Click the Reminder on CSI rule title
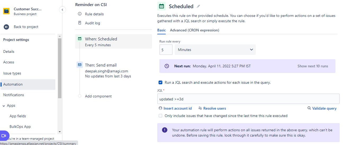Image resolution: width=350 pixels, height=145 pixels. click(91, 4)
